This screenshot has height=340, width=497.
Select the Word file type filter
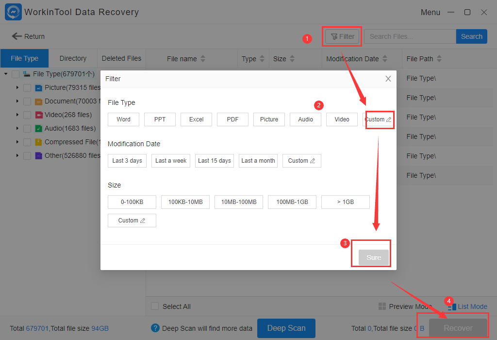coord(123,119)
